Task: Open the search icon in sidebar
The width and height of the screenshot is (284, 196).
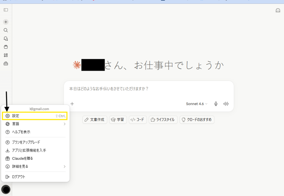Action: [6, 30]
